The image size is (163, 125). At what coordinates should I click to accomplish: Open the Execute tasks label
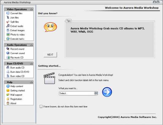[x=17, y=39]
